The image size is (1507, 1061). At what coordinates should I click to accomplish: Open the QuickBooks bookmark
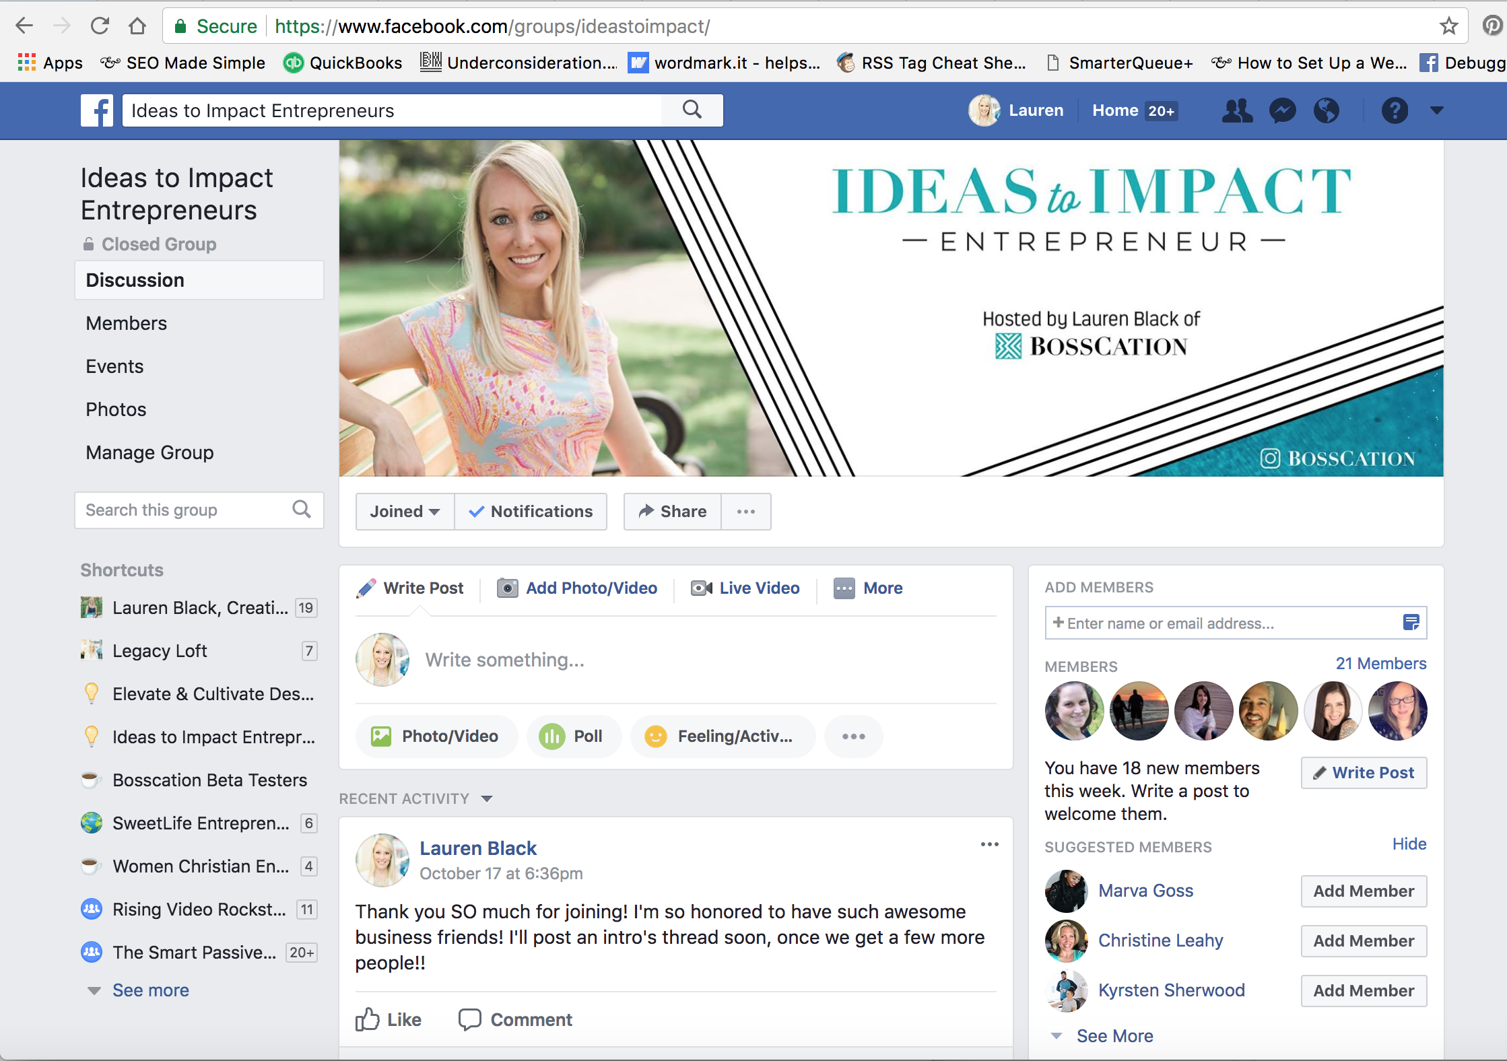[343, 63]
